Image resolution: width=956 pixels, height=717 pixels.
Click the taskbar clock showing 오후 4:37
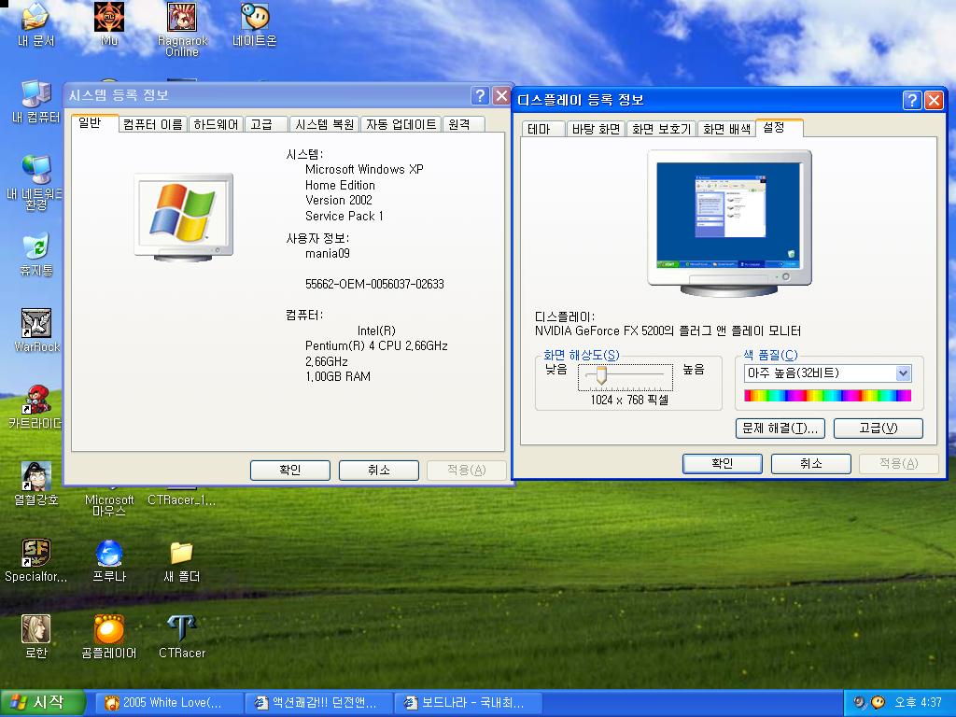point(919,703)
